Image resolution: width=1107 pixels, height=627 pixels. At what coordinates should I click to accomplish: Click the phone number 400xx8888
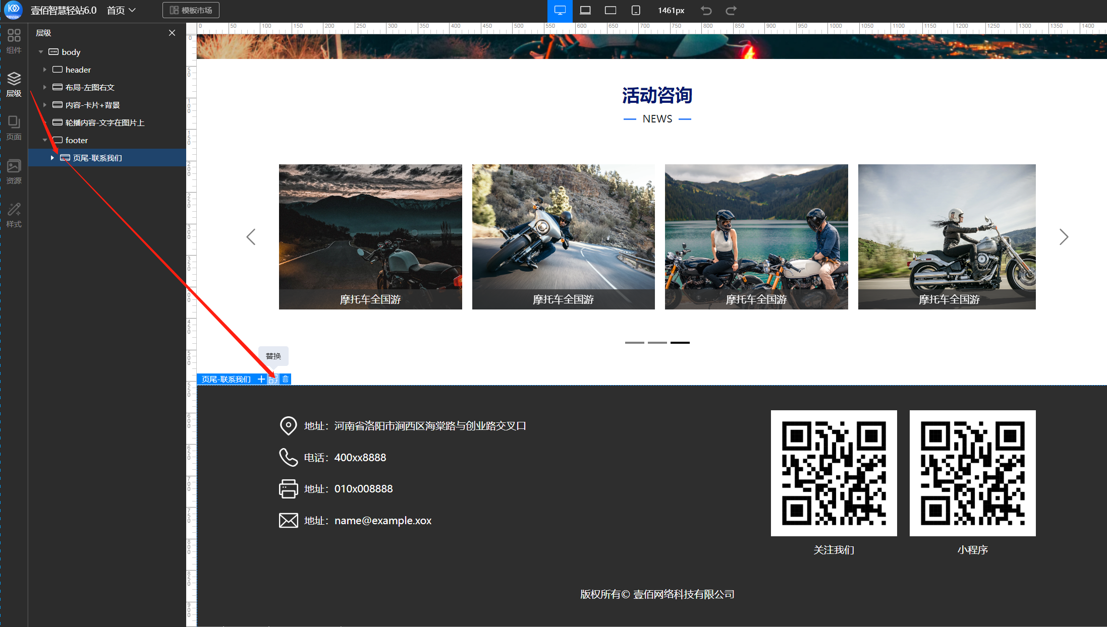click(360, 458)
